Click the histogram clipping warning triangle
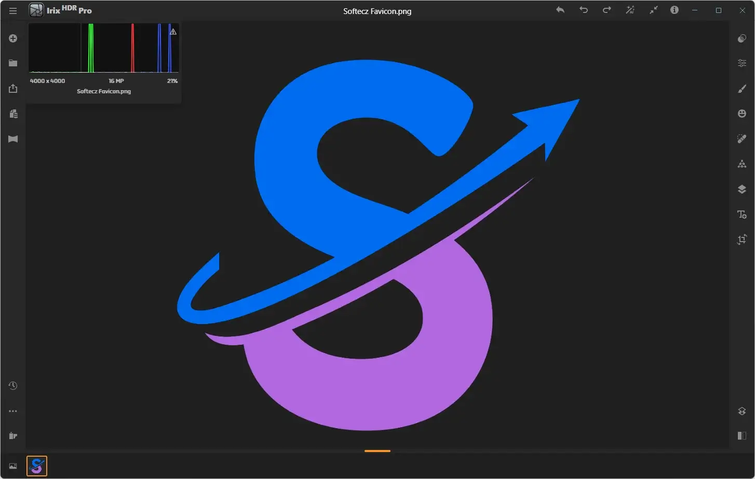This screenshot has width=755, height=479. click(173, 32)
